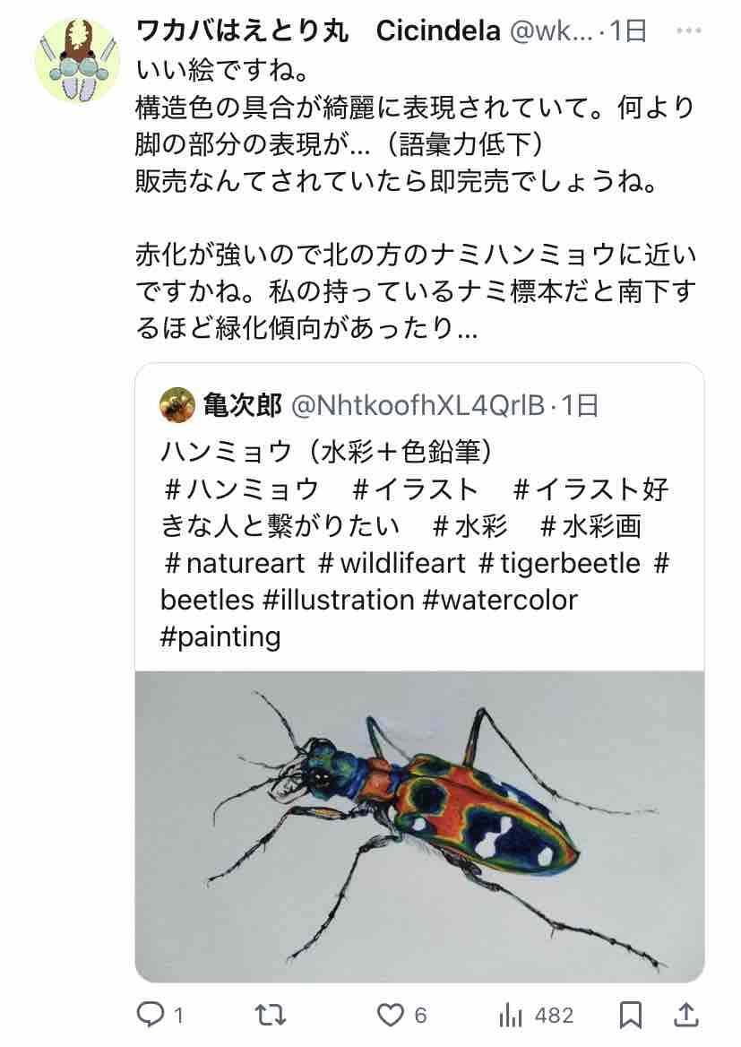Open the #natureart hashtag
The height and width of the screenshot is (1047, 741).
tap(235, 563)
